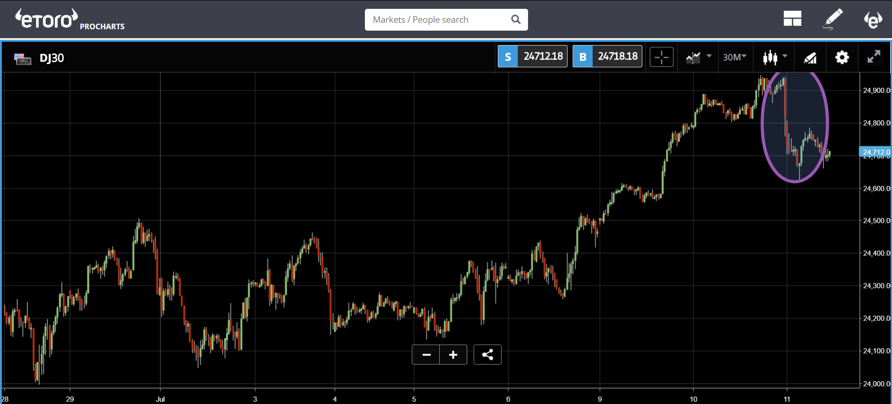
Task: Open chart settings gear
Action: (x=842, y=58)
